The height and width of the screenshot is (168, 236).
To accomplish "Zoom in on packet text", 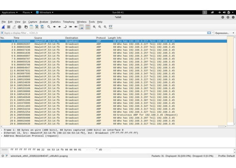I will pyautogui.click(x=94, y=27).
